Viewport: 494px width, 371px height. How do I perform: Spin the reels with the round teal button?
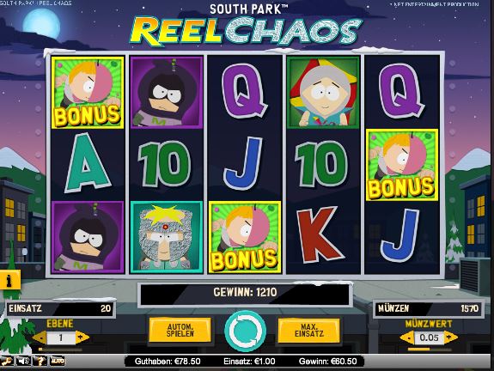[x=245, y=331]
